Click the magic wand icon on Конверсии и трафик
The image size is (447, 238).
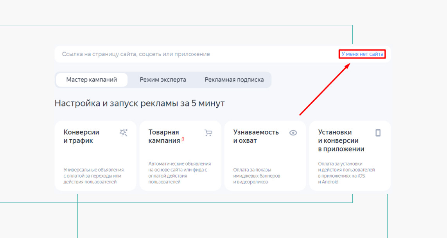point(124,133)
